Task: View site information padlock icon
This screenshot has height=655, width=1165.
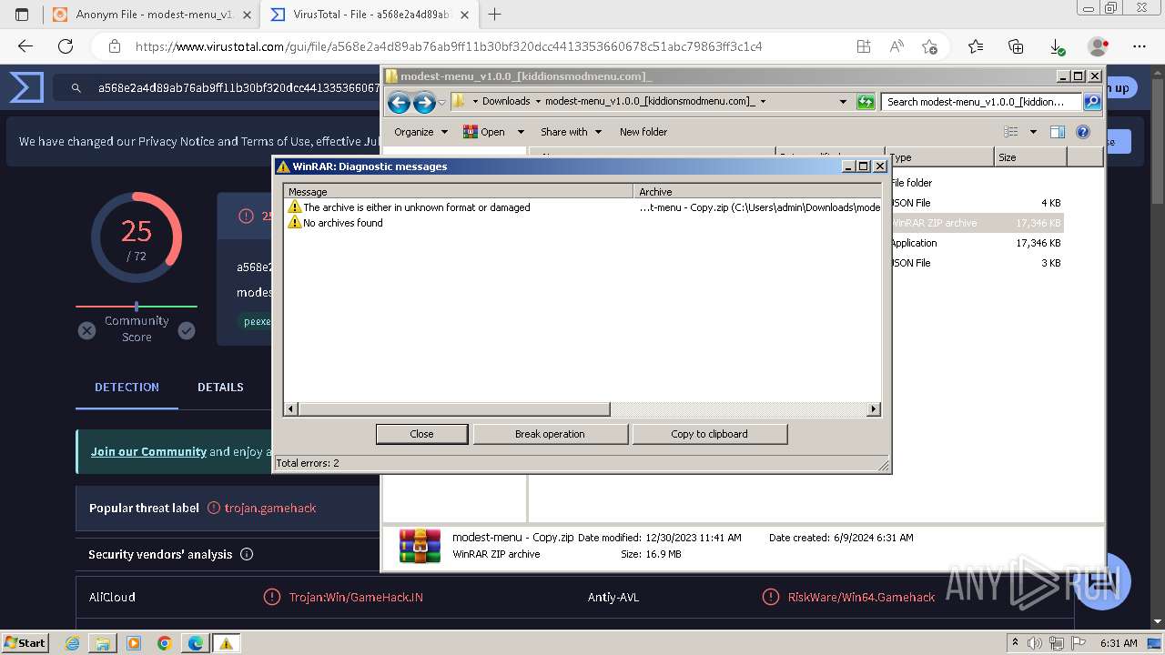Action: coord(114,46)
